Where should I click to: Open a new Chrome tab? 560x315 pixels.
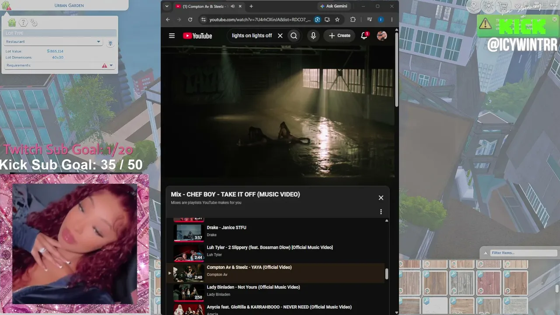tap(251, 7)
